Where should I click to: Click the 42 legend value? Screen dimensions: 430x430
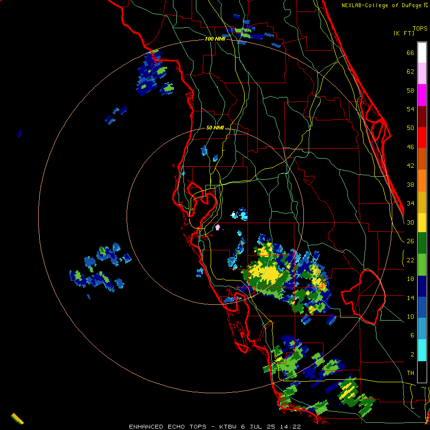[410, 165]
